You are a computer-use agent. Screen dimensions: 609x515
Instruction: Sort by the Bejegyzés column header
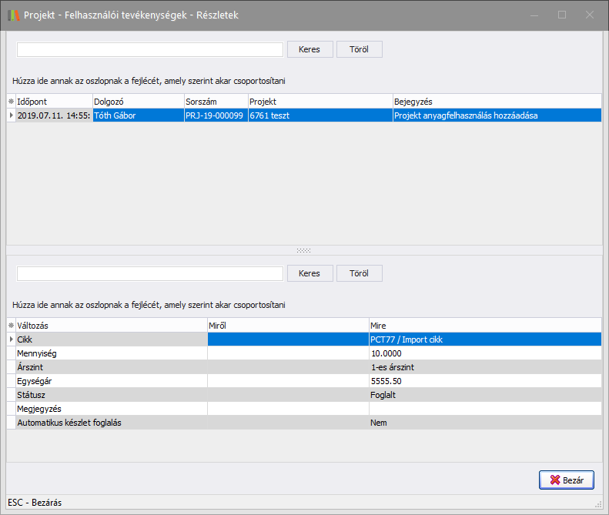coord(496,101)
